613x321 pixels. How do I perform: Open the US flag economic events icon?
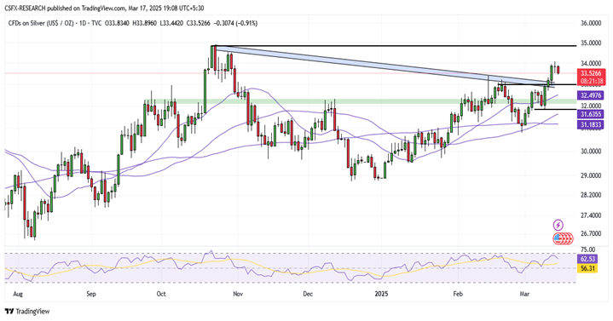tap(558, 238)
